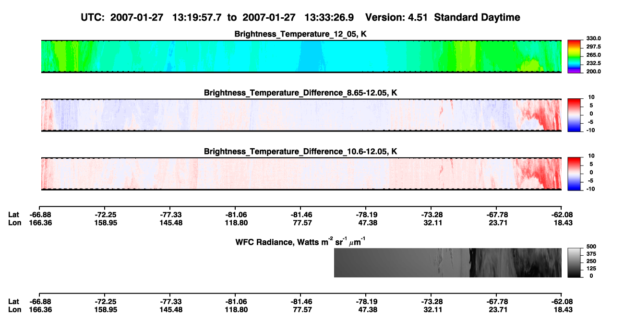Select the 'Brightness_Temperature_Difference_10.6-12.05, K' title
The width and height of the screenshot is (624, 320).
point(301,152)
